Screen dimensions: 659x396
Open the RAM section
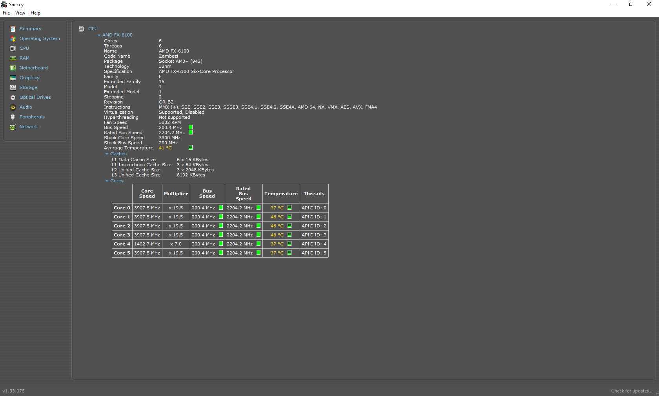click(x=24, y=58)
